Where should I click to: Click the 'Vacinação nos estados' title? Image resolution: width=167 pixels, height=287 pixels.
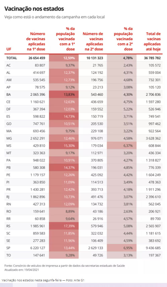pyautogui.click(x=34, y=9)
